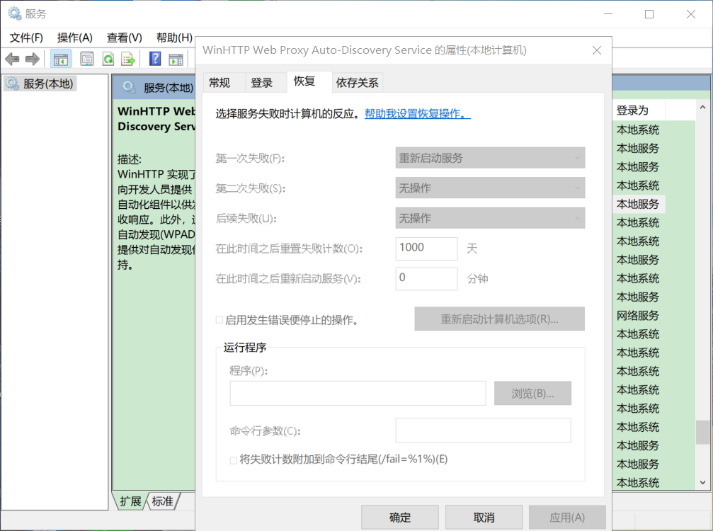The height and width of the screenshot is (531, 713).
Task: Click the 命令行参数(C) input field
Action: (x=484, y=430)
